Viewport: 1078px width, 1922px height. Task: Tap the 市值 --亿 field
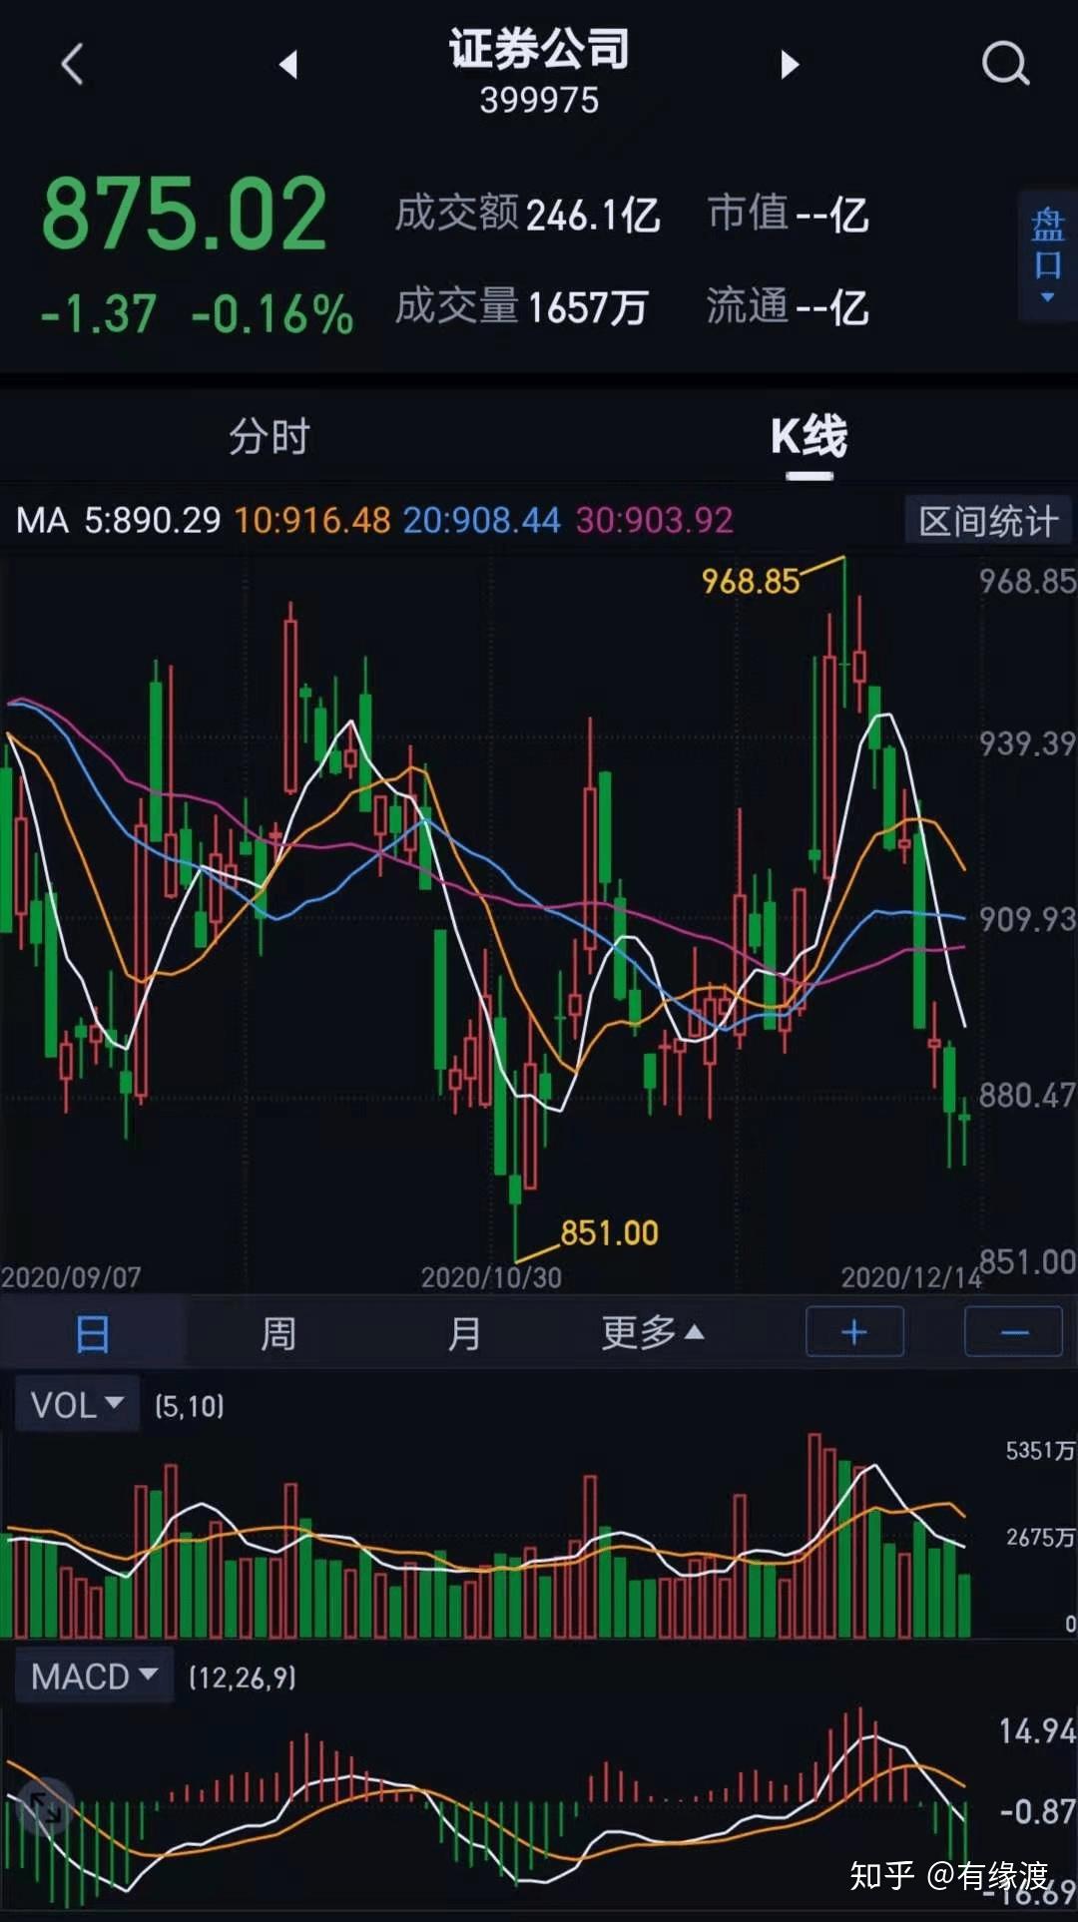(789, 215)
